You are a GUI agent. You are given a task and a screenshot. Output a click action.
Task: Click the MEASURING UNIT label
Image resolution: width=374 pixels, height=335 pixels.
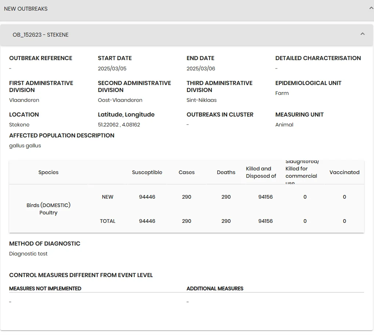click(299, 115)
